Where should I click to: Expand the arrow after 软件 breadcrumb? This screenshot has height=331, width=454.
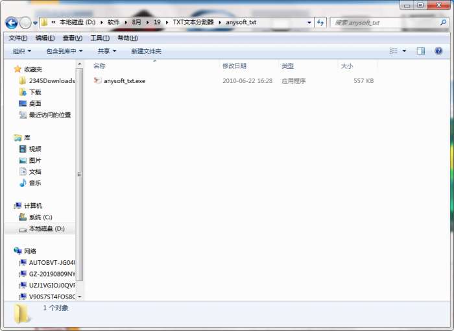point(126,22)
